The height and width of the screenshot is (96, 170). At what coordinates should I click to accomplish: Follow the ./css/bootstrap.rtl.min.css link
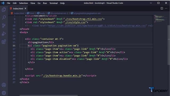[83, 19]
